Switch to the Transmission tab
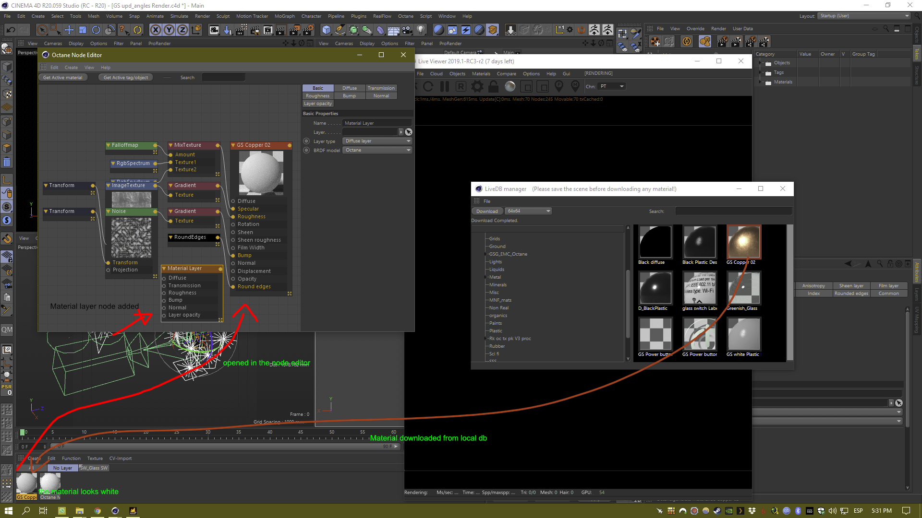This screenshot has width=922, height=518. (381, 88)
